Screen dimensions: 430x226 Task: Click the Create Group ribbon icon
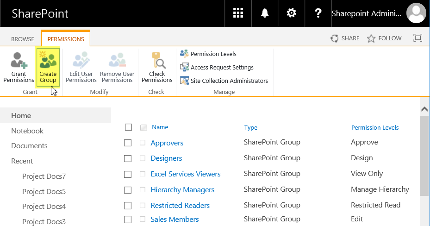pyautogui.click(x=48, y=67)
